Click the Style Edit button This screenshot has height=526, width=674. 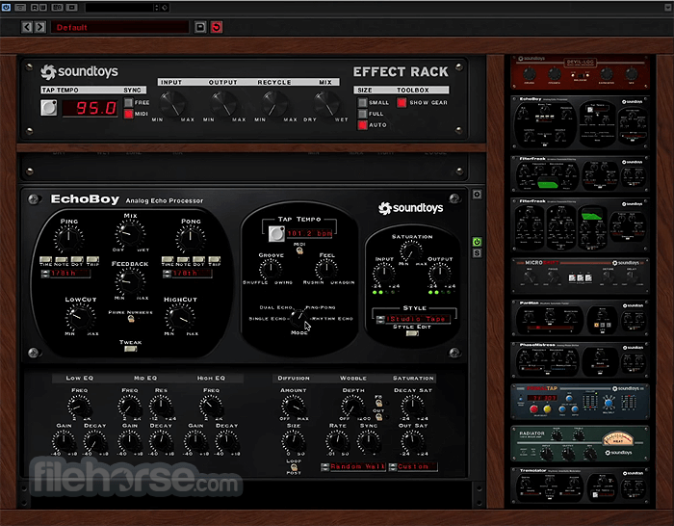point(412,333)
